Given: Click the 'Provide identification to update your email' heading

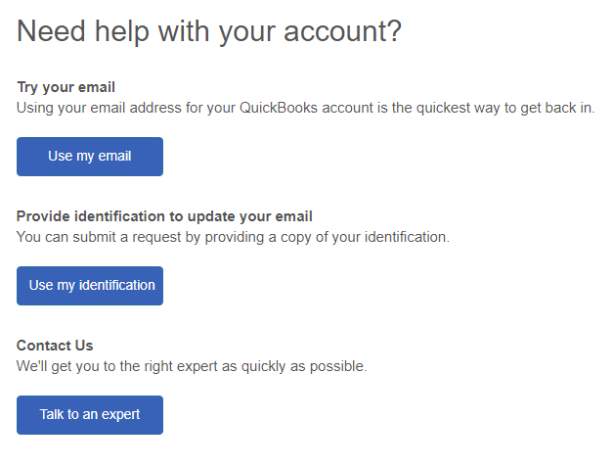Looking at the screenshot, I should [164, 216].
